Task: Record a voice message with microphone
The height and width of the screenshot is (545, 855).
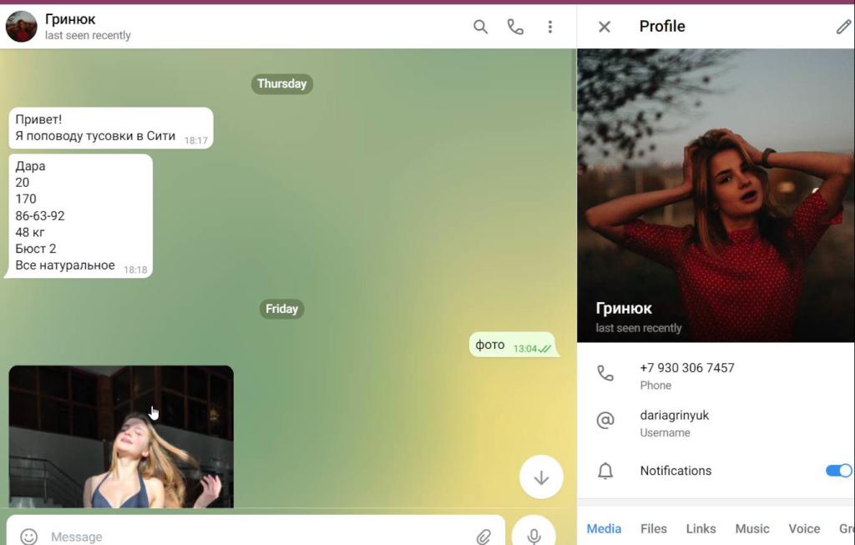Action: click(534, 535)
